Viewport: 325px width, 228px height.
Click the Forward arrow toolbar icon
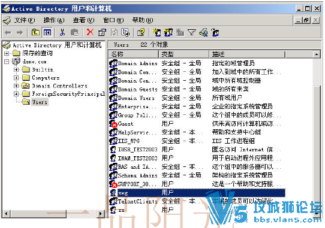(20, 32)
